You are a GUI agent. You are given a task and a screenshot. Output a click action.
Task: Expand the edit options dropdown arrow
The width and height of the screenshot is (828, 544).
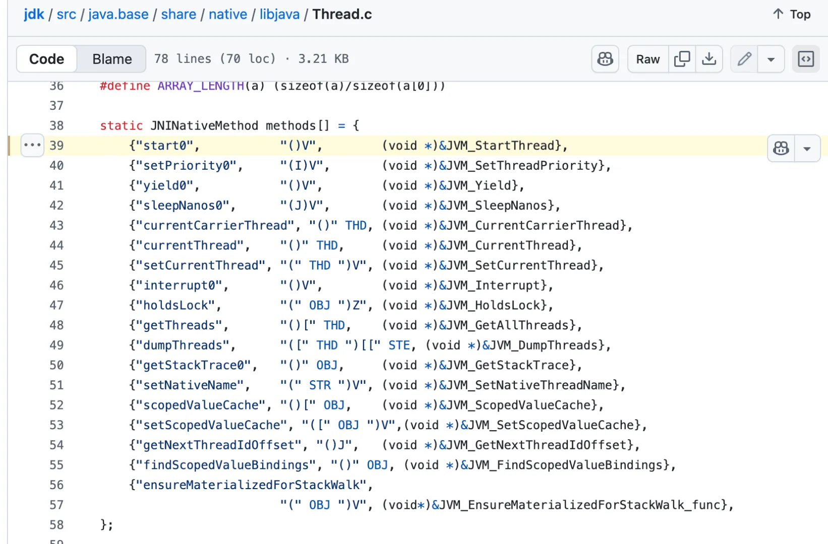click(x=771, y=59)
